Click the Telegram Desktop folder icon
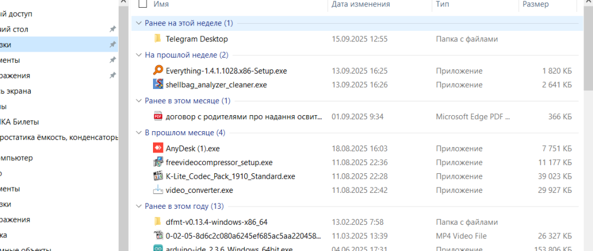Viewport: 593px width, 251px height. (x=158, y=39)
